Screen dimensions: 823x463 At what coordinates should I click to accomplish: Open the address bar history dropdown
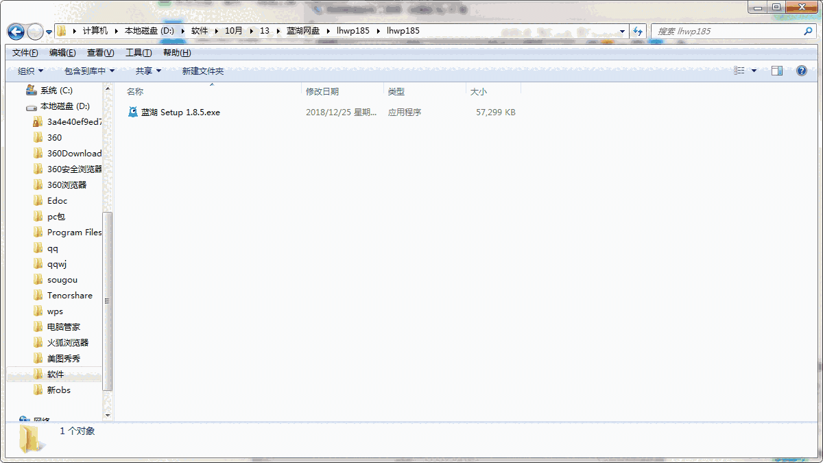tap(623, 32)
